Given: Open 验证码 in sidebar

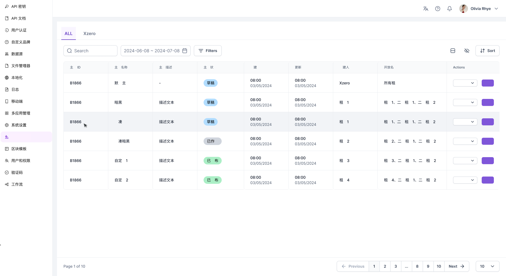Looking at the screenshot, I should [26, 172].
